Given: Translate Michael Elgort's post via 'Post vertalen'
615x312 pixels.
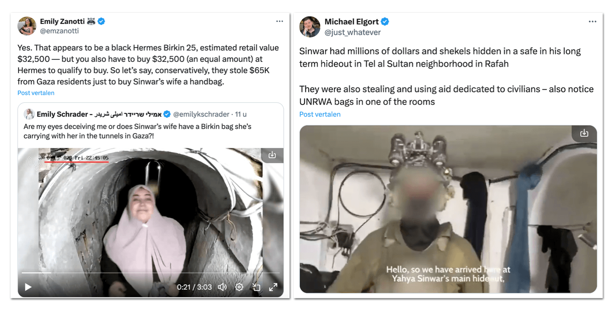Looking at the screenshot, I should coord(320,114).
